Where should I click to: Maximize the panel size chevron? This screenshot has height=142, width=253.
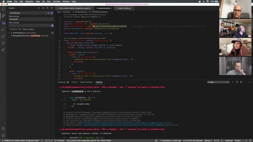pos(245,82)
